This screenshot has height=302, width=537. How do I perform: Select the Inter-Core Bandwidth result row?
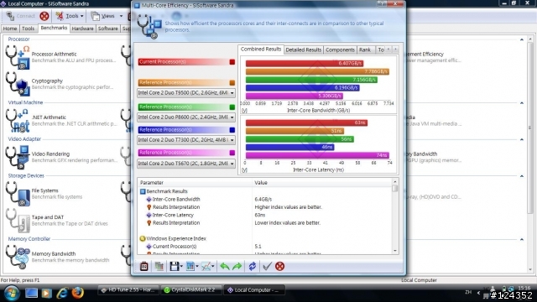pos(265,200)
